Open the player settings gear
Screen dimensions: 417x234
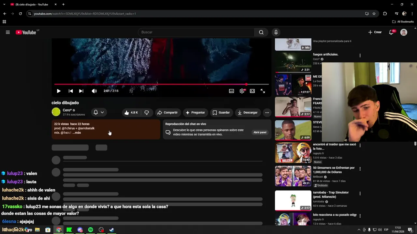coord(242,91)
